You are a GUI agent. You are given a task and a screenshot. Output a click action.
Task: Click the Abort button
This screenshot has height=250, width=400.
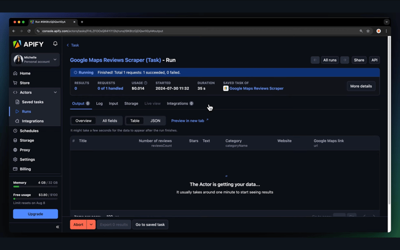78,224
